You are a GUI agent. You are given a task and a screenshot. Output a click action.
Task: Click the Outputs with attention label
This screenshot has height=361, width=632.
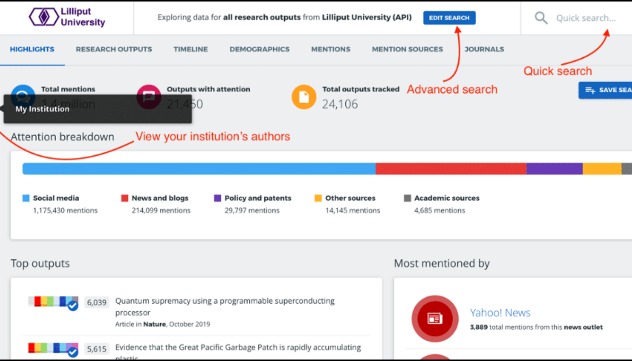(208, 89)
